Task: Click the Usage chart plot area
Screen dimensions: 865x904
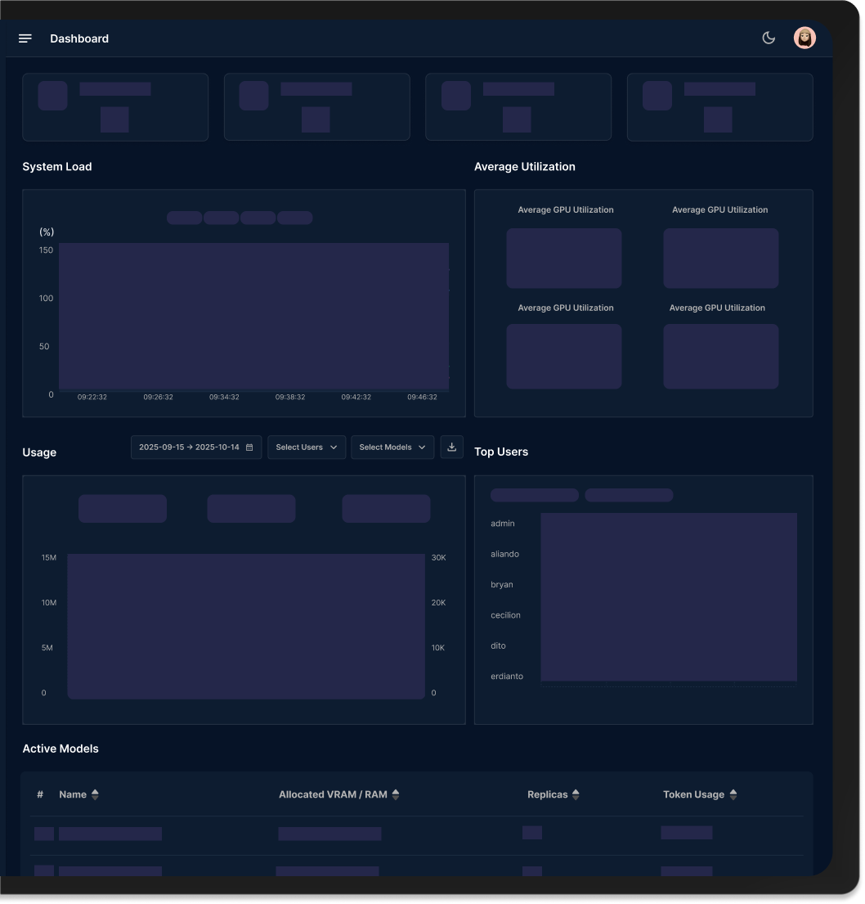Action: coord(245,626)
